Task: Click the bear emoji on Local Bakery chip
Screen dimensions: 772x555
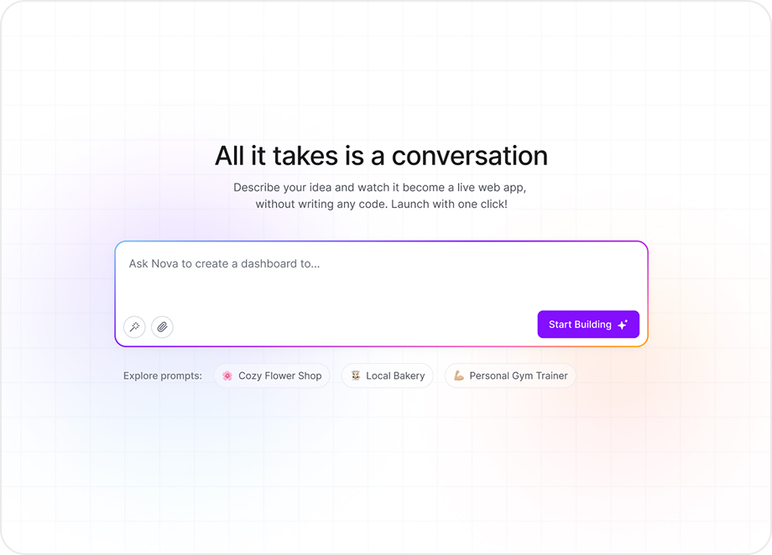Action: [355, 376]
